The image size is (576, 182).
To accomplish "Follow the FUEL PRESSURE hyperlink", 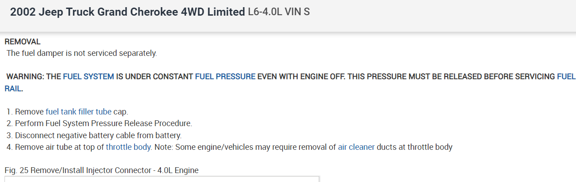I will [225, 76].
